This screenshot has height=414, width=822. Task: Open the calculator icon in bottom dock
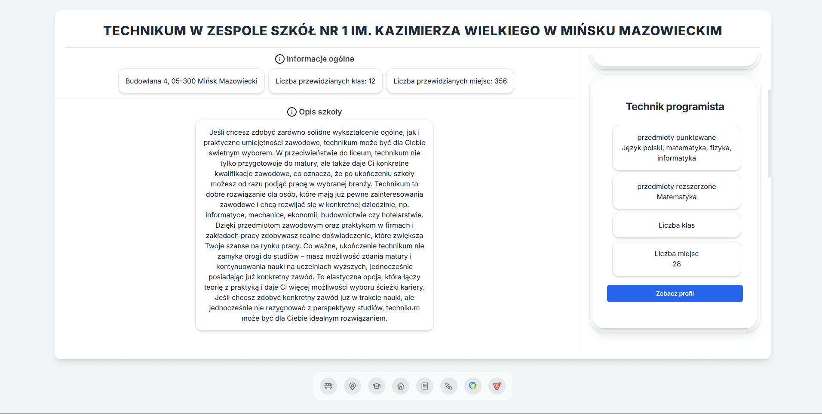point(425,386)
